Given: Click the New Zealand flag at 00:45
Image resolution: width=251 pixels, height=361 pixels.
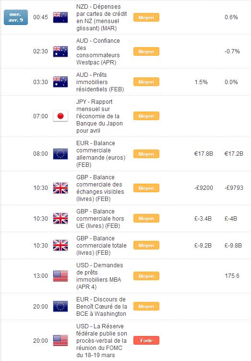Looking at the screenshot, I should pyautogui.click(x=60, y=17).
